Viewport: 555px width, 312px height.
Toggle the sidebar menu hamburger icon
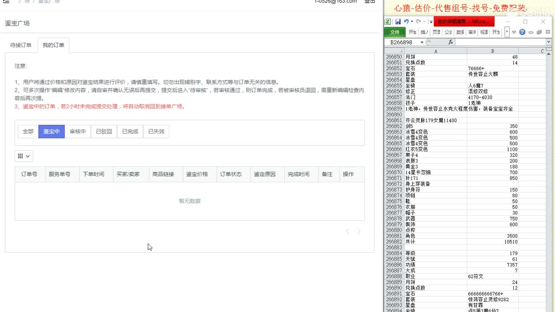point(6,1)
